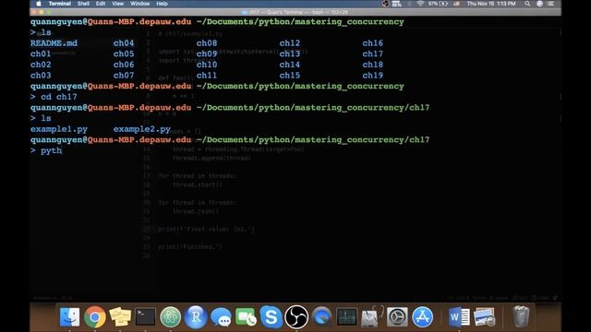
Task: Click the Wi-Fi status icon
Action: tap(420, 4)
